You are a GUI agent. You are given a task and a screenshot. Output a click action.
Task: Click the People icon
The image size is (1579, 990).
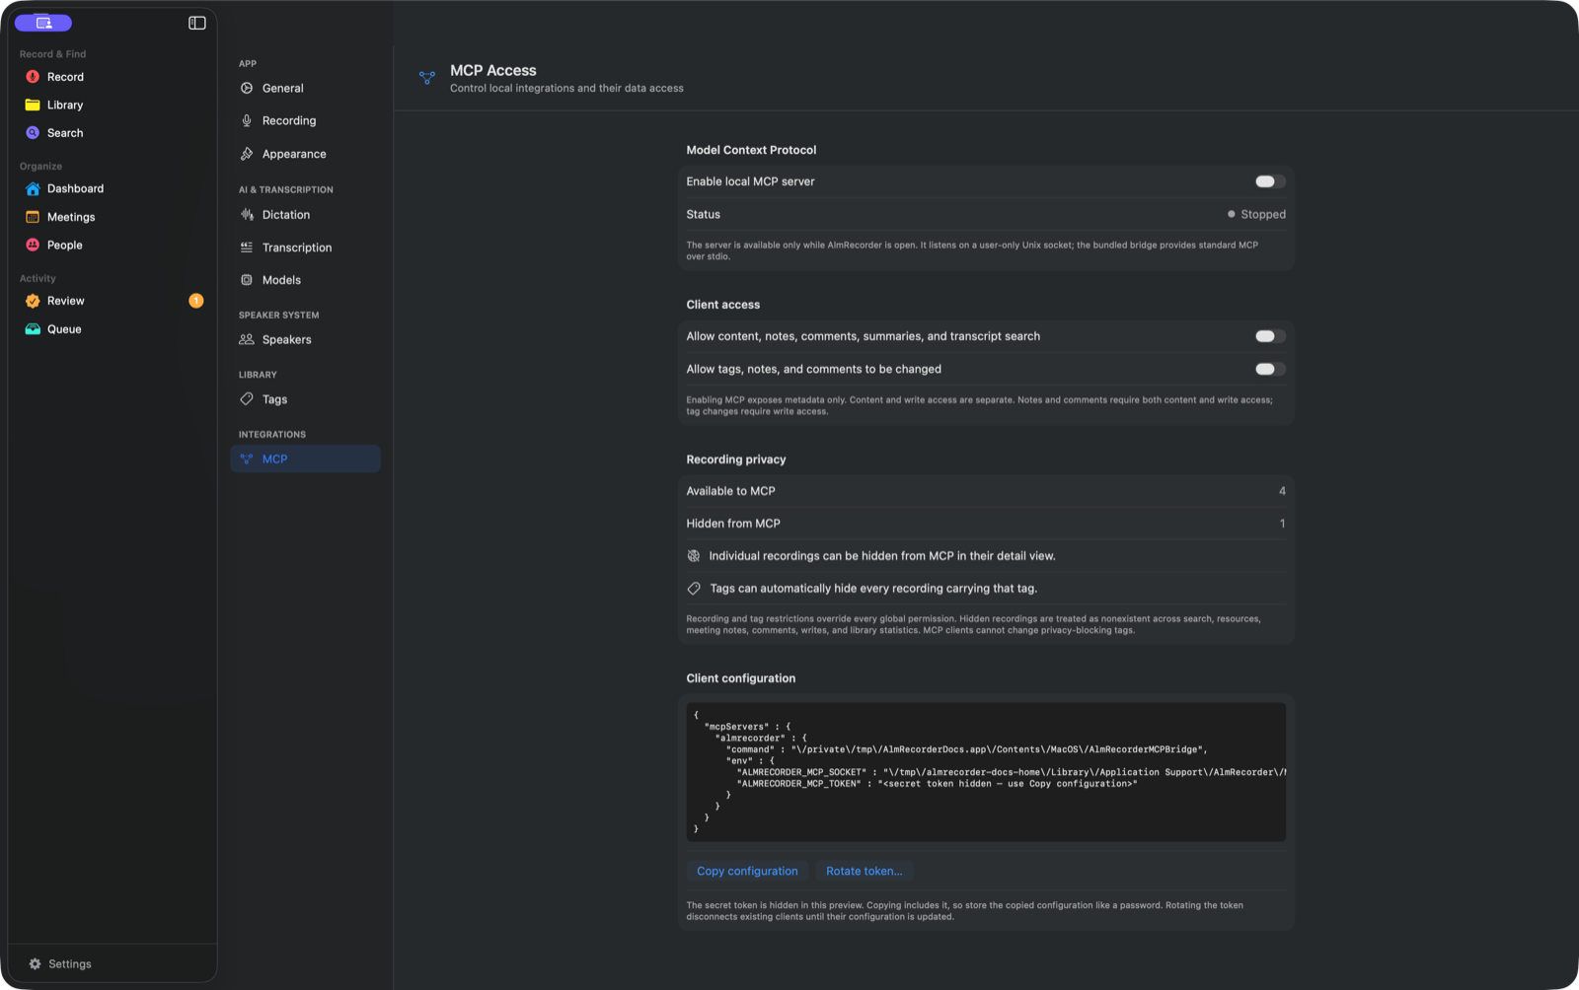[x=33, y=245]
